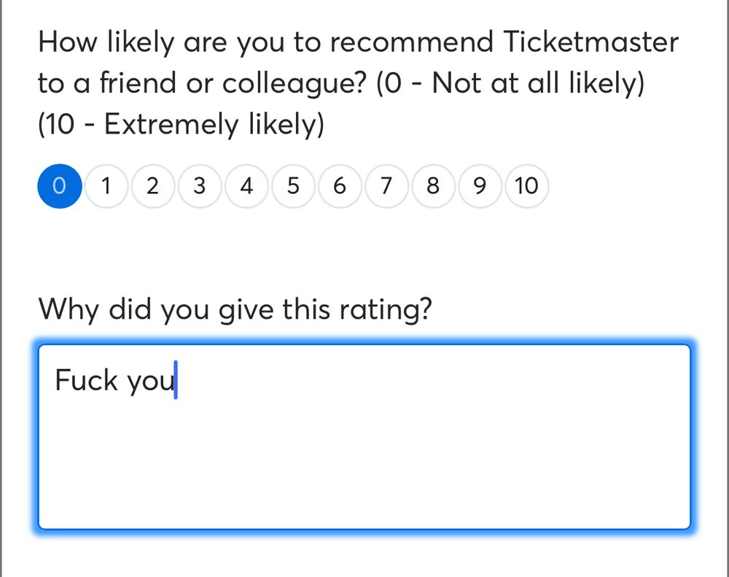Image resolution: width=729 pixels, height=577 pixels.
Task: Pick rating 3 on the survey scale
Action: coord(199,186)
